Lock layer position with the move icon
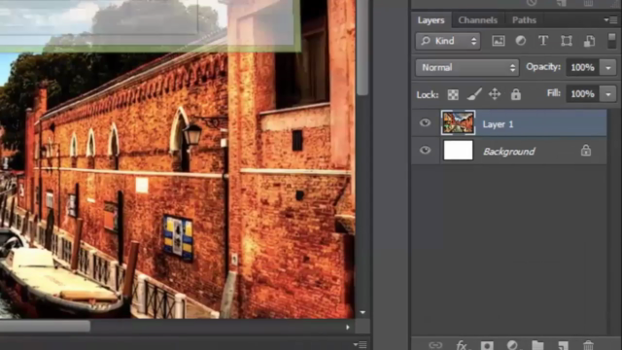Image resolution: width=622 pixels, height=350 pixels. [x=495, y=94]
